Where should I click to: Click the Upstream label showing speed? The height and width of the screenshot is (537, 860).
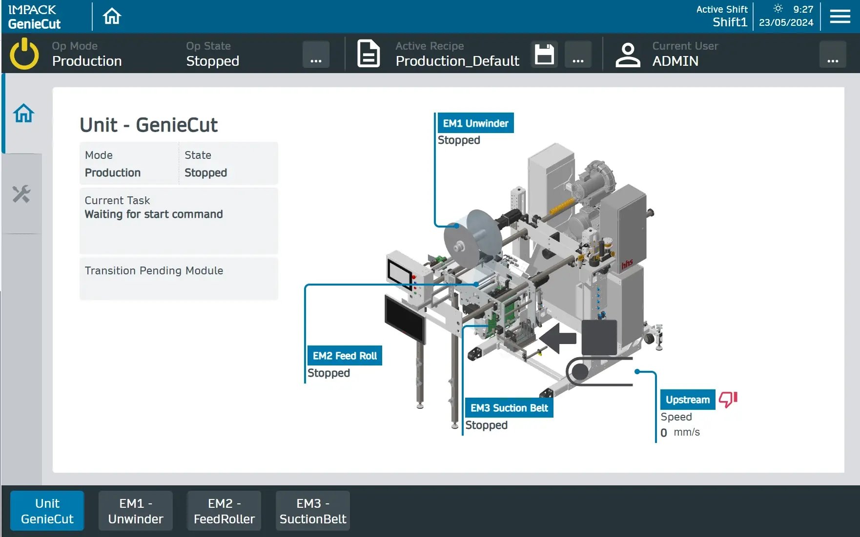[x=687, y=400]
